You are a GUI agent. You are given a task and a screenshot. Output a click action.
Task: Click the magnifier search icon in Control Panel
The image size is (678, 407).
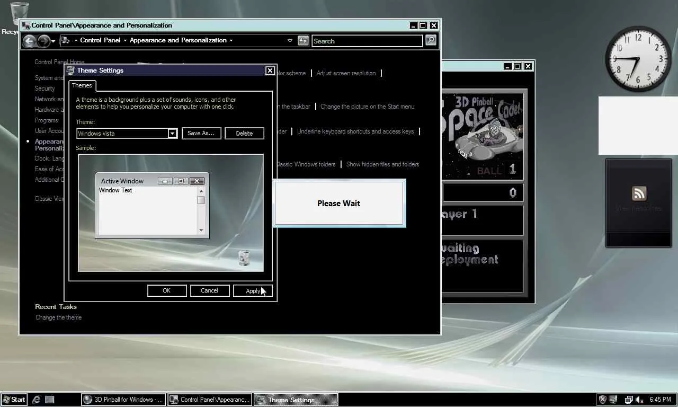(x=431, y=40)
